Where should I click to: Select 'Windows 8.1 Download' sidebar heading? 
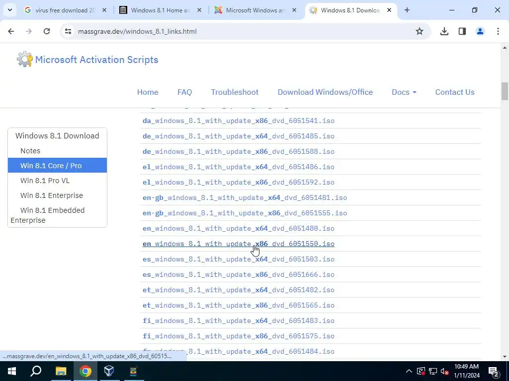tap(57, 136)
